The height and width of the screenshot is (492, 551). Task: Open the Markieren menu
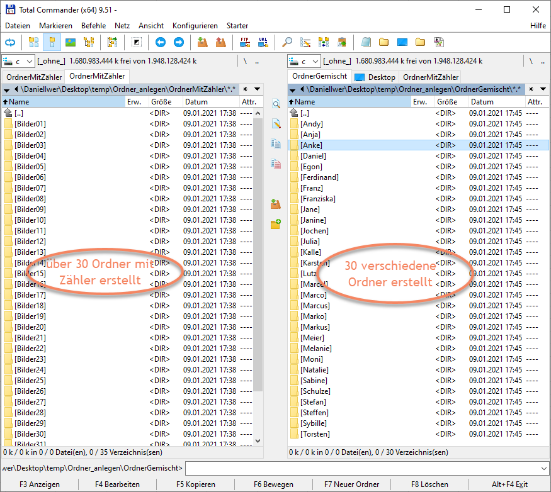pyautogui.click(x=55, y=26)
